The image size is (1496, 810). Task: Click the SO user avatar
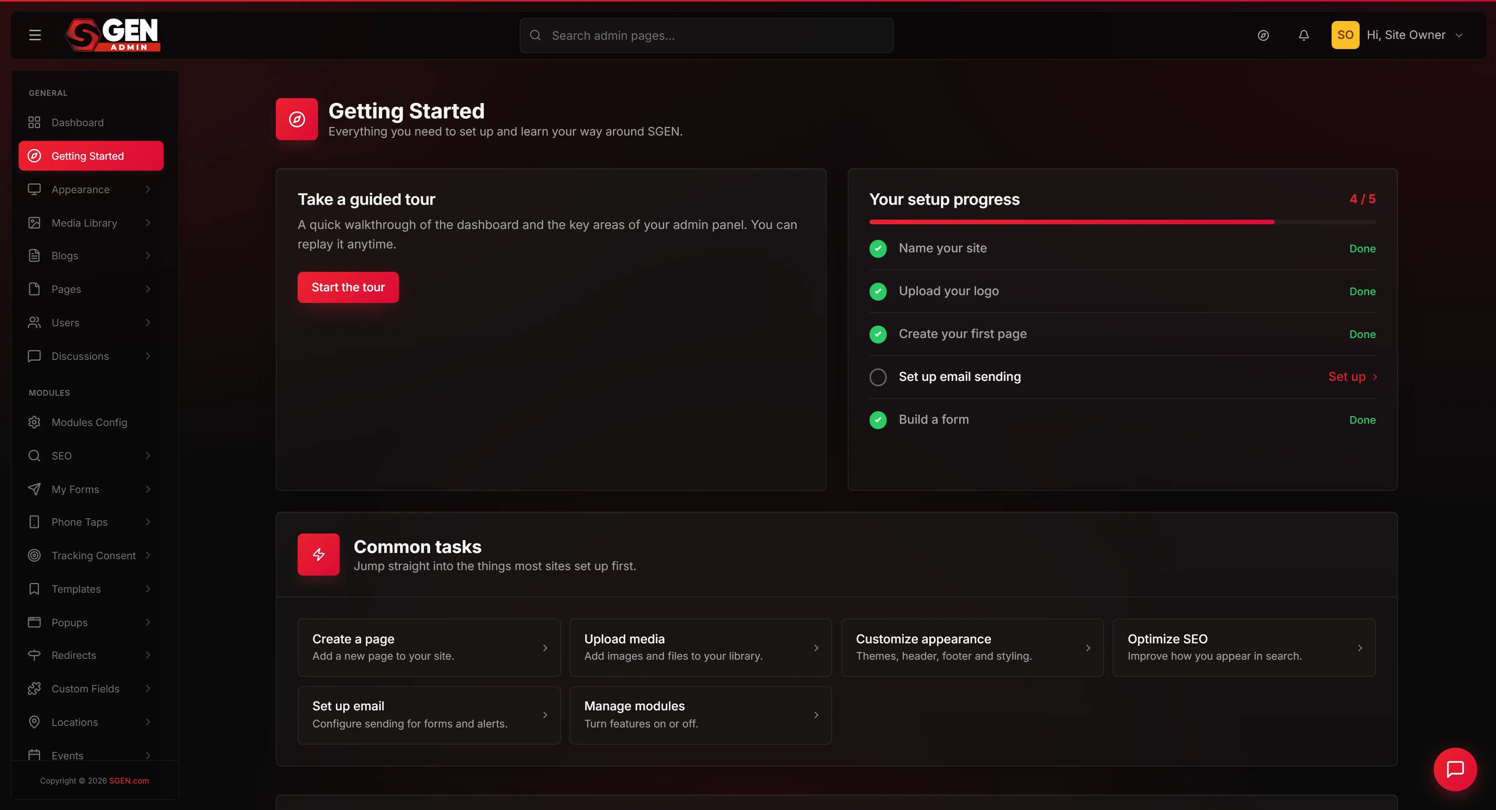click(1345, 35)
